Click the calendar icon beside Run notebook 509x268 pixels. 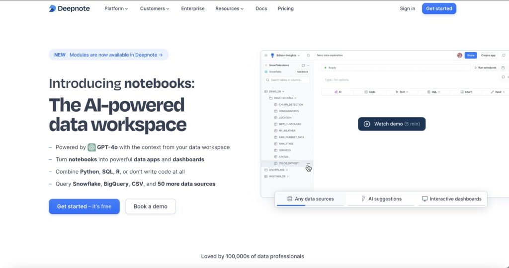pos(503,67)
